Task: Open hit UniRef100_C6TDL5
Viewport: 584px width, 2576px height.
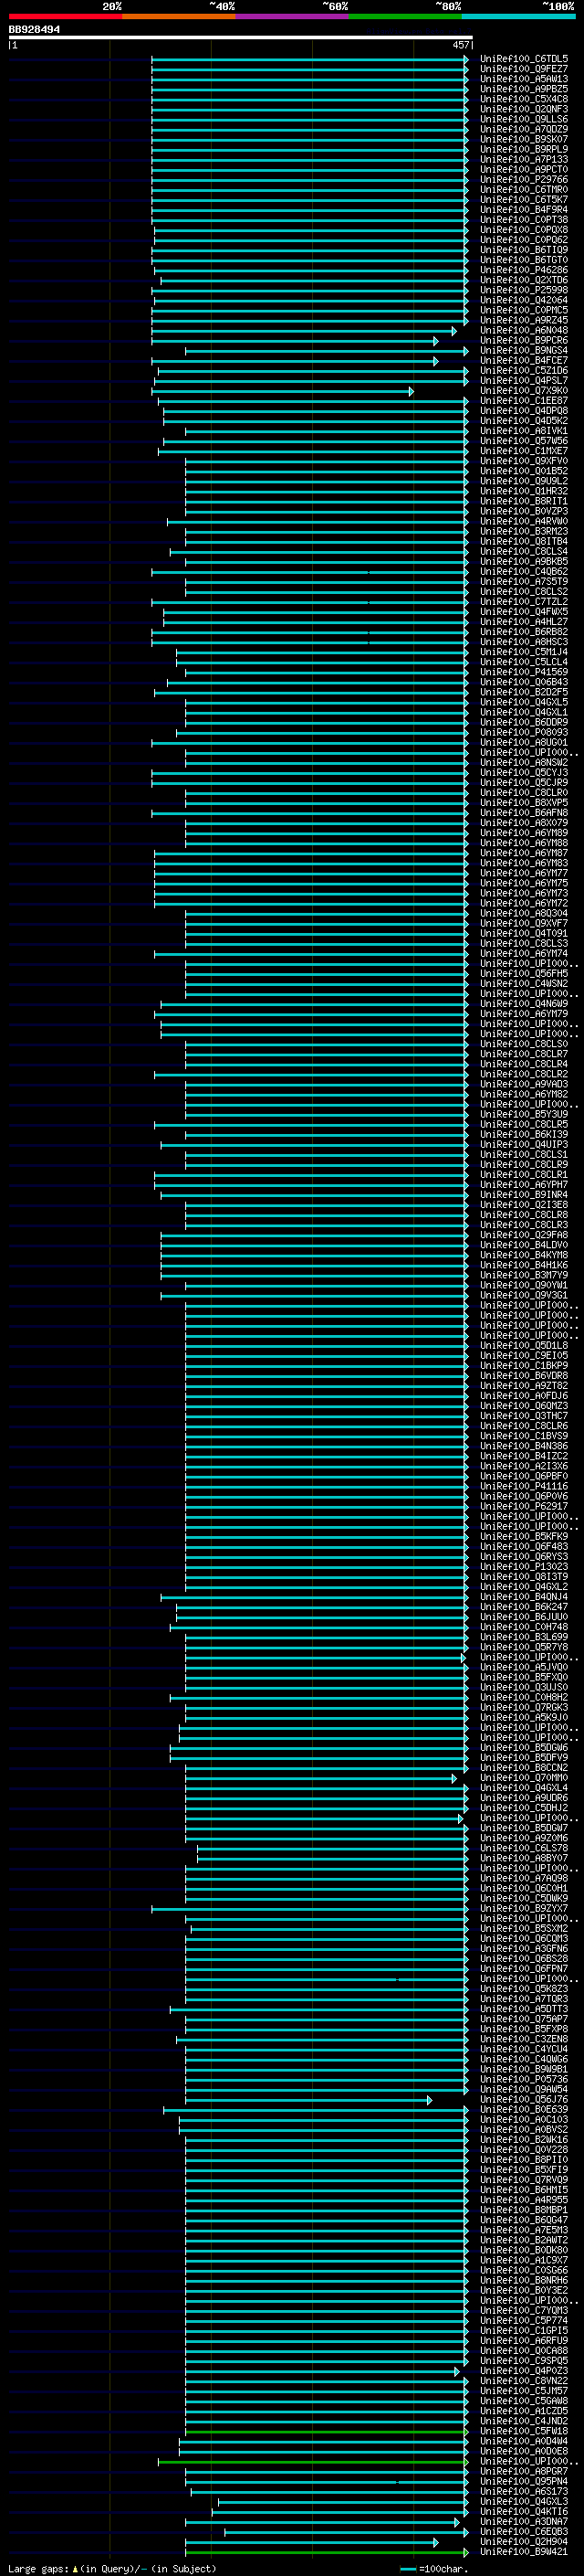Action: coord(523,59)
